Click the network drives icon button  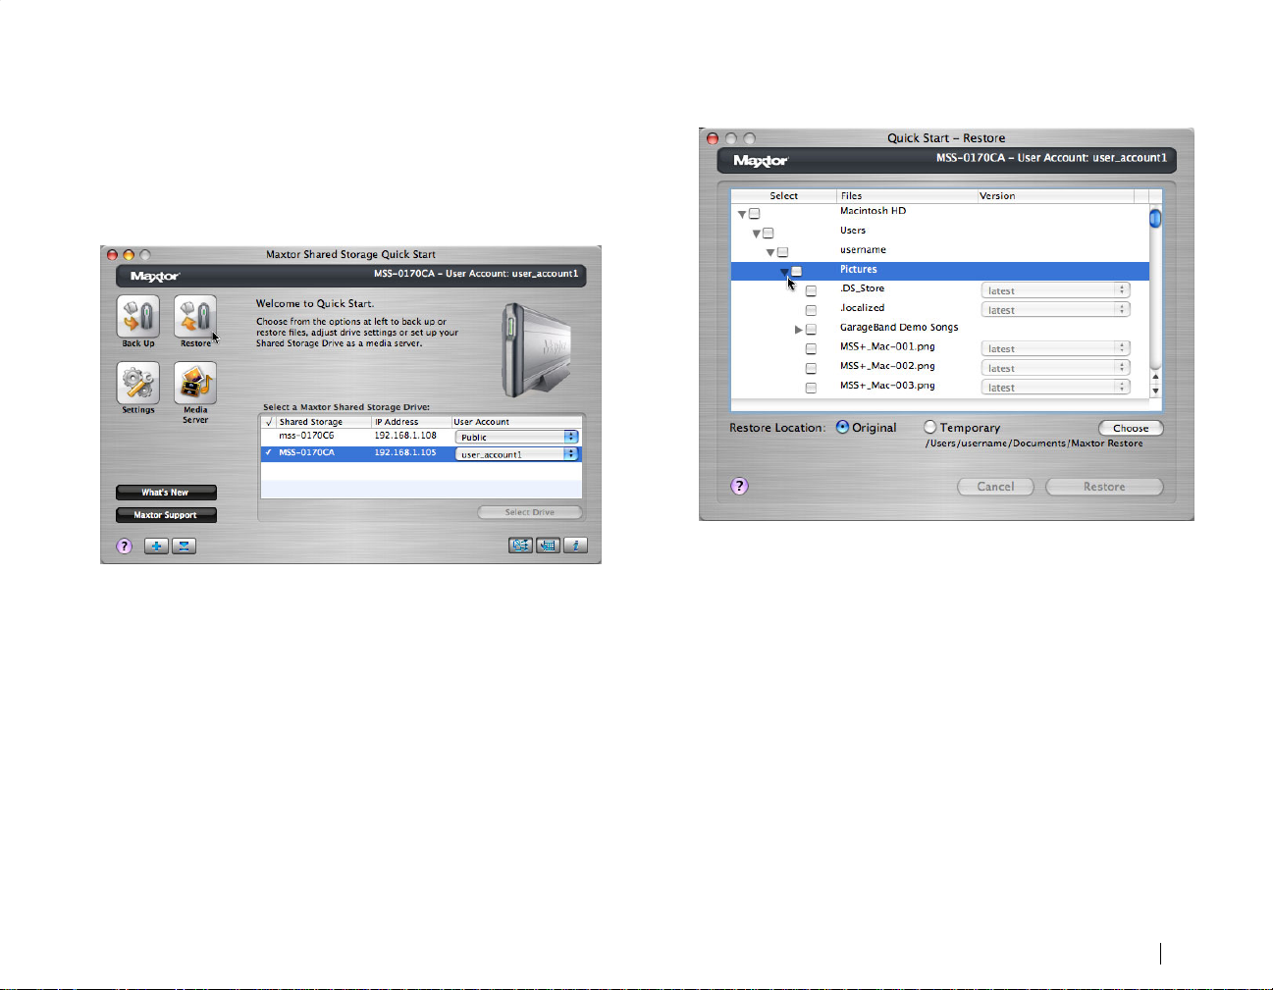[520, 546]
